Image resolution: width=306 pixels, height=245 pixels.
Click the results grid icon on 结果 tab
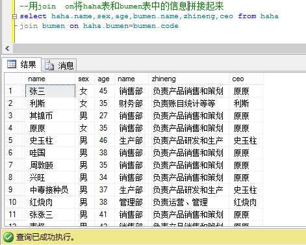tap(12, 64)
